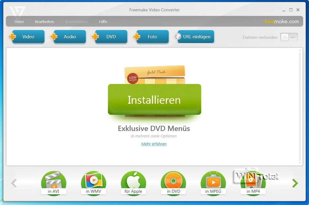Open the Datei menu
The width and height of the screenshot is (309, 205).
19,22
